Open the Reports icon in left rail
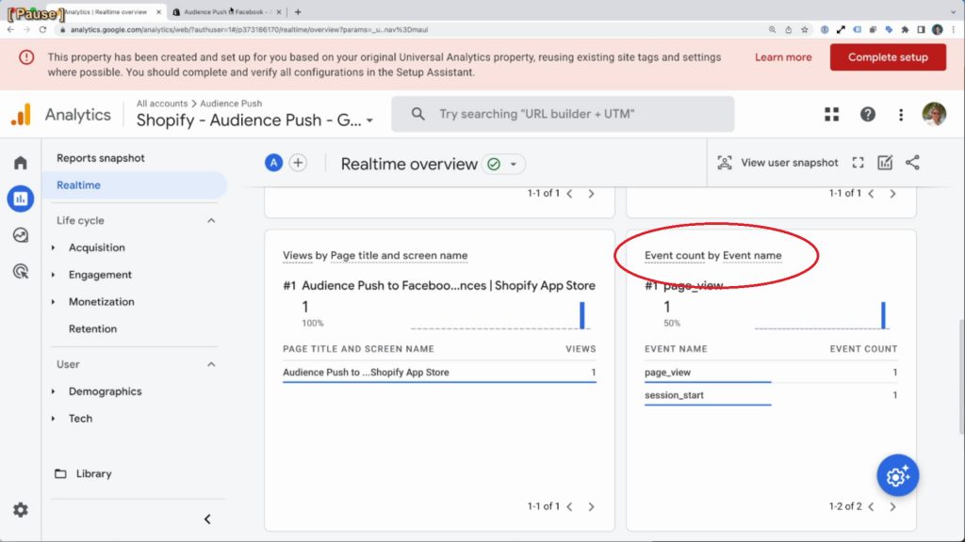The image size is (965, 542). pyautogui.click(x=21, y=199)
